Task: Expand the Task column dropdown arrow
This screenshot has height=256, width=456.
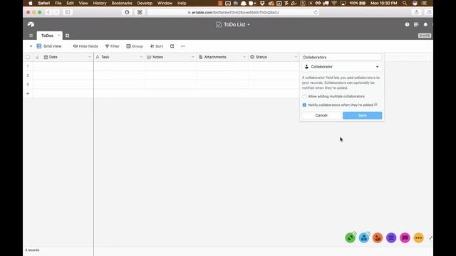Action: point(141,57)
